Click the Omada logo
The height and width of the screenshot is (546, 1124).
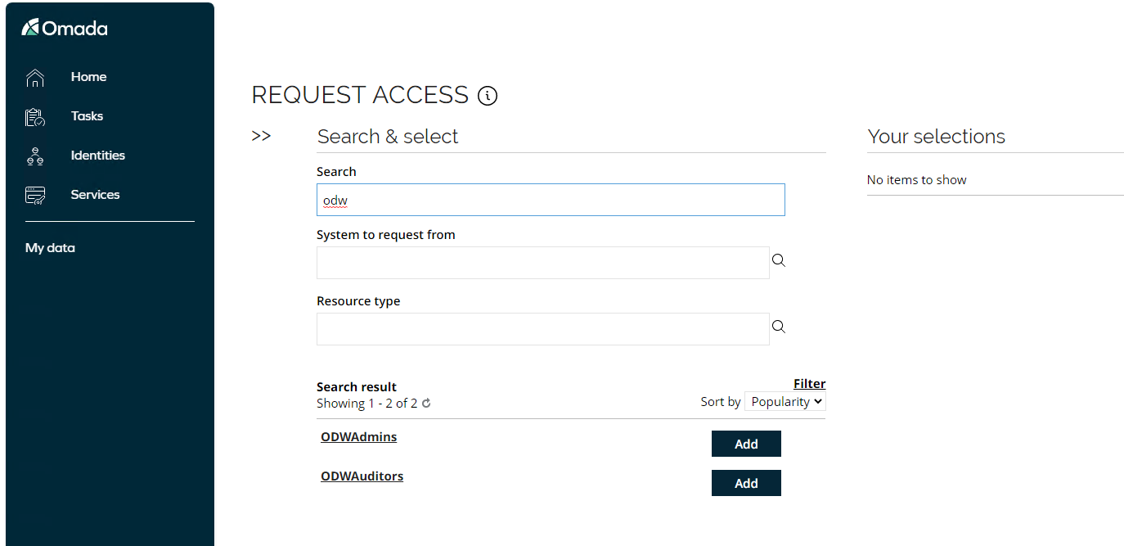[x=65, y=29]
